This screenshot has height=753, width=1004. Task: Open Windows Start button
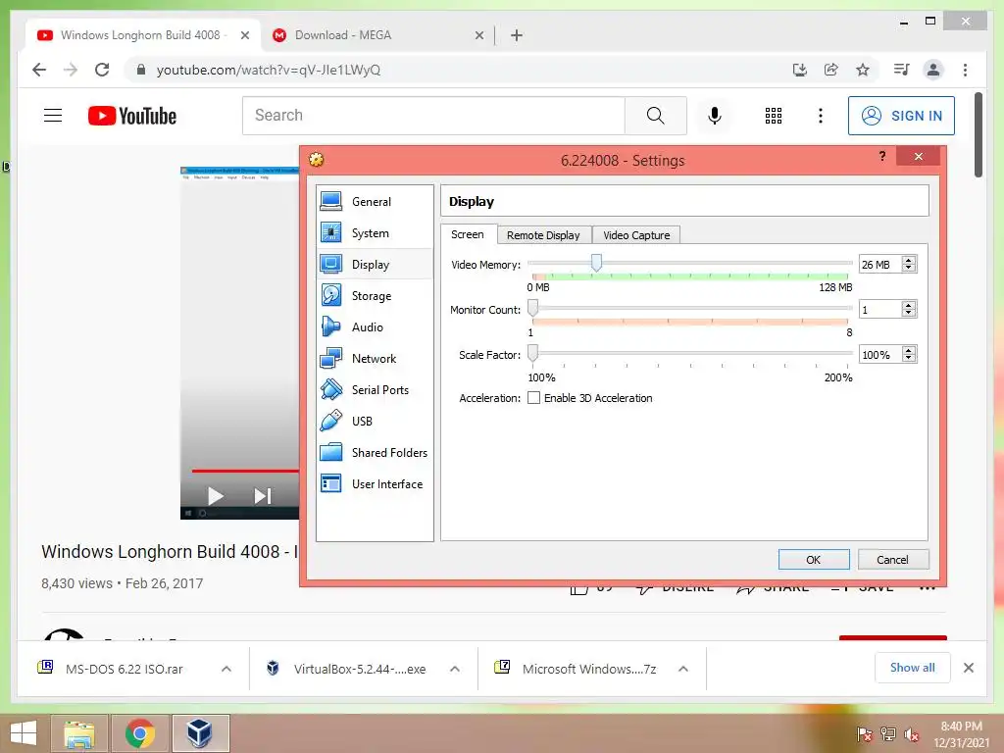point(24,733)
